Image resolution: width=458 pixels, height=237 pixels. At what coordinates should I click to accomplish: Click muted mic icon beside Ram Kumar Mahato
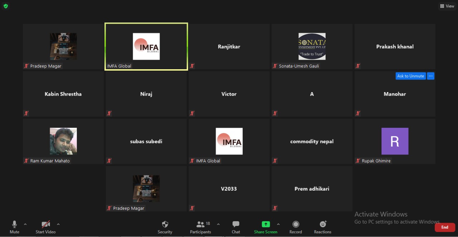click(x=26, y=161)
